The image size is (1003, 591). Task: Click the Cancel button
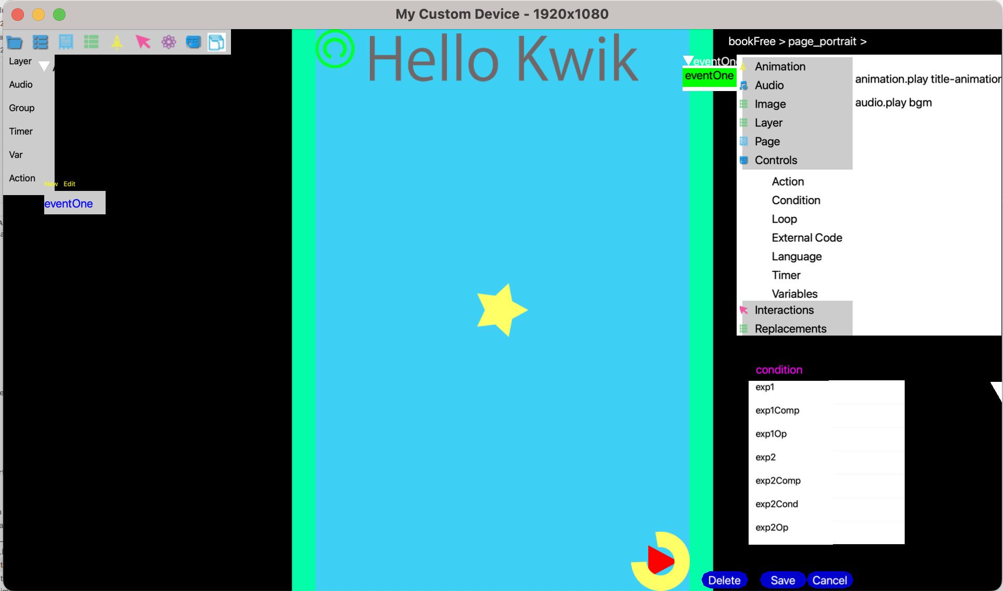(830, 581)
